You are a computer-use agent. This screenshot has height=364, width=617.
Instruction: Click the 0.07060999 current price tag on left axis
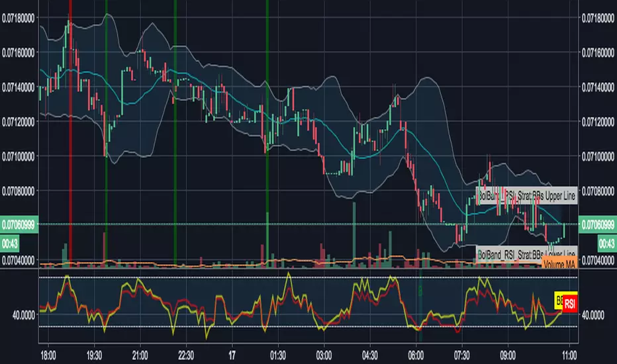click(x=19, y=225)
